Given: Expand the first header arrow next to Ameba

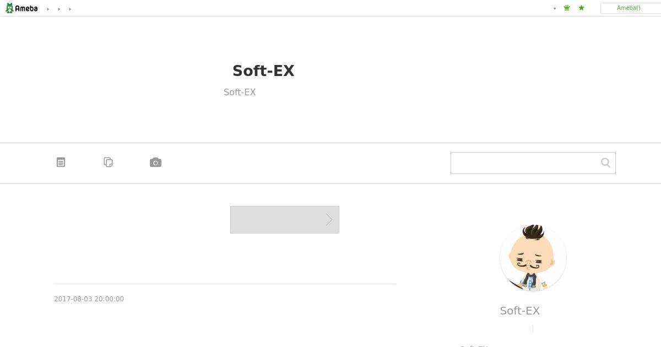Looking at the screenshot, I should point(48,9).
